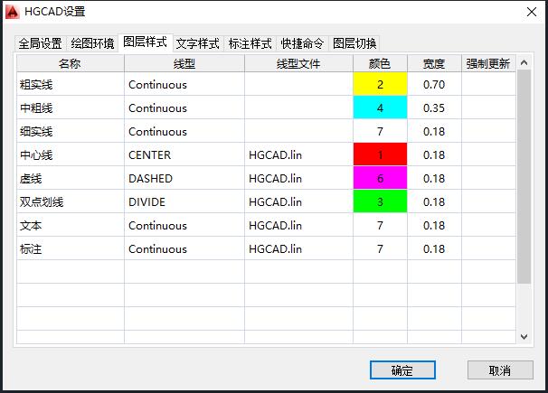Screen dimensions: 548x393
Task: Select the 宽度 cell with 0.70
Action: coord(434,85)
